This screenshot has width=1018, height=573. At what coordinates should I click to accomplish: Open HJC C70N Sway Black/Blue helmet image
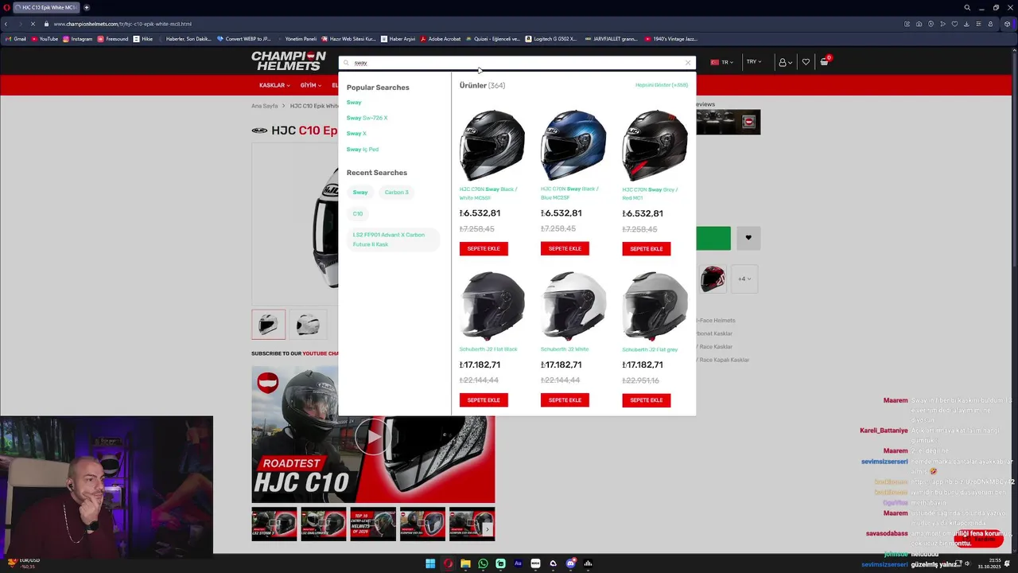573,145
